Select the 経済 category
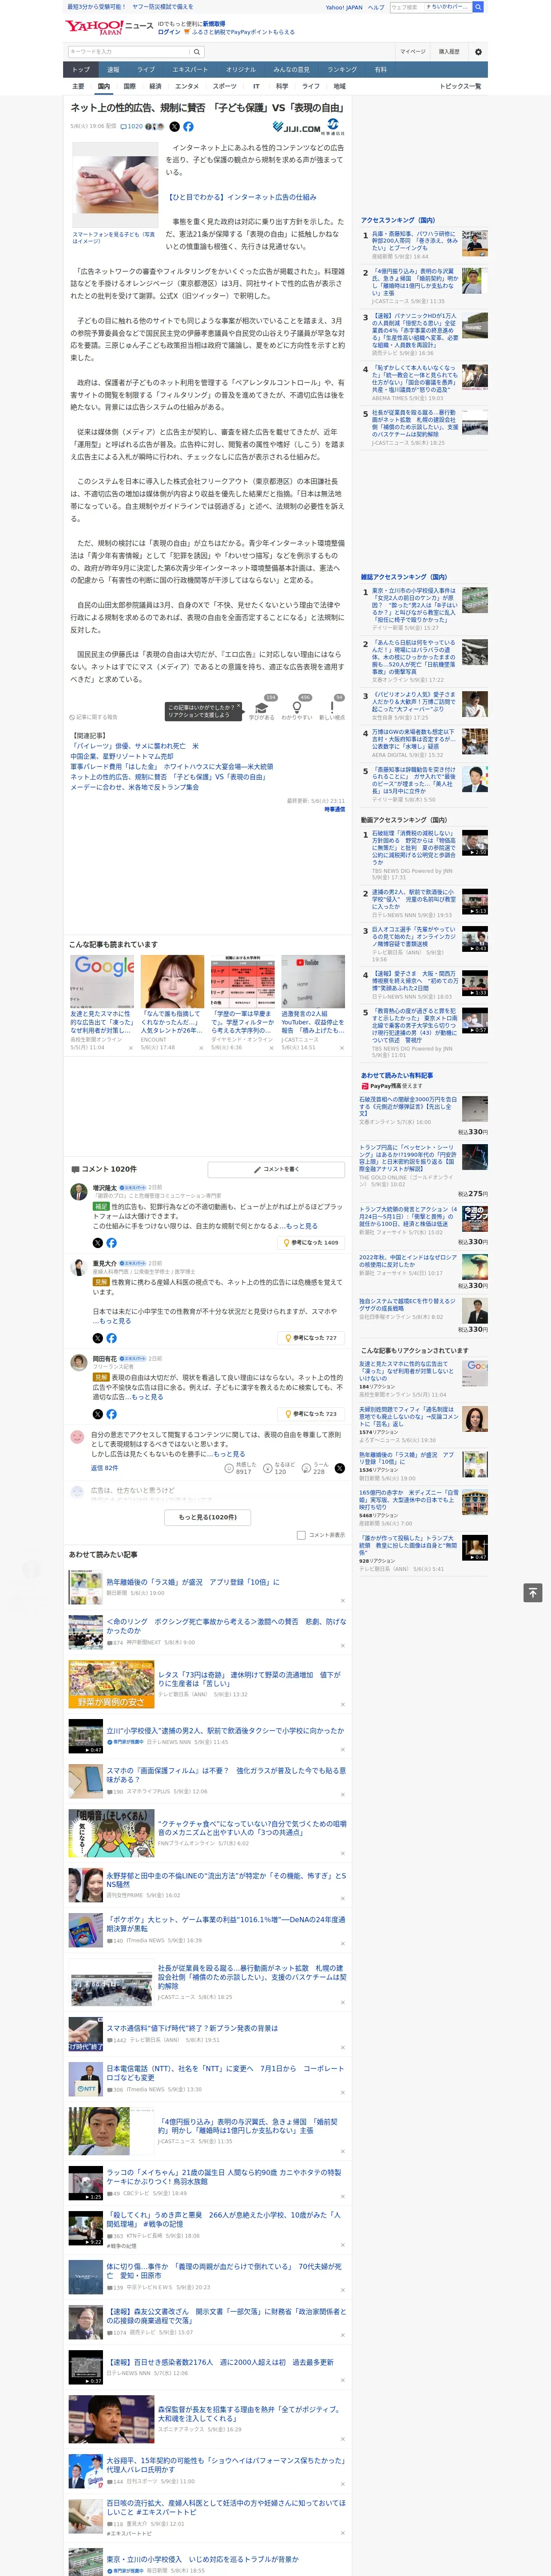The image size is (551, 2576). pyautogui.click(x=155, y=86)
